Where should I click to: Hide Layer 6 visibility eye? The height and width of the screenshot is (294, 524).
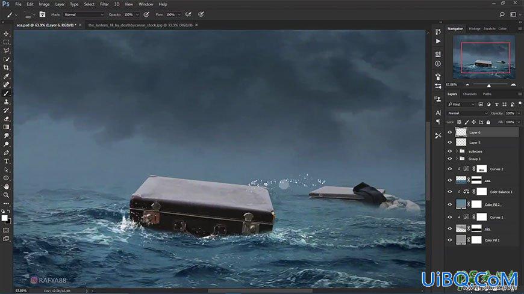[449, 132]
